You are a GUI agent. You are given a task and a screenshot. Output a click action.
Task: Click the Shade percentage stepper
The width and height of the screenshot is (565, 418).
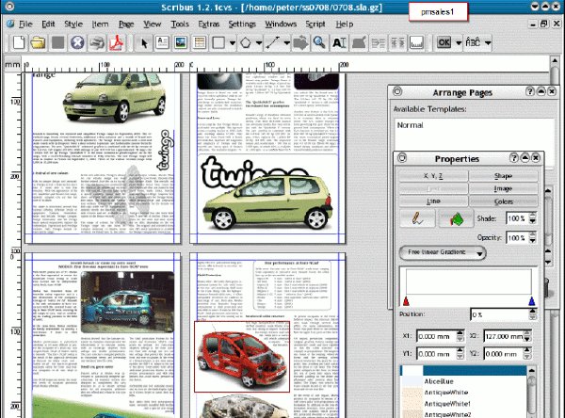click(532, 218)
